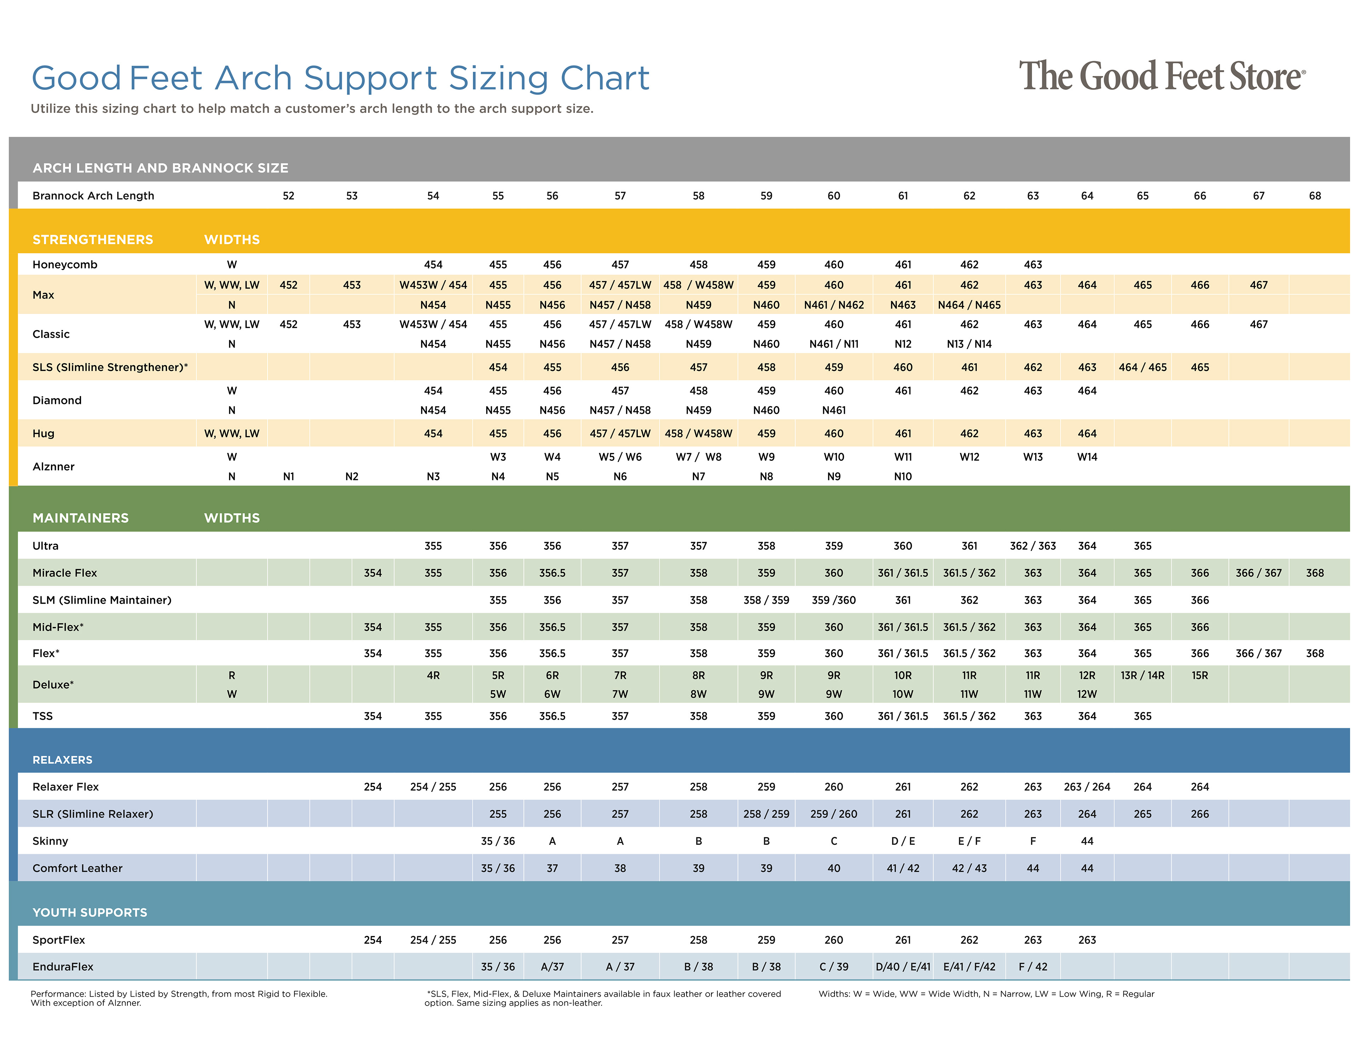The image size is (1359, 1050).
Task: Select the 'N13 / N14' cell in Classic row
Action: pos(969,344)
